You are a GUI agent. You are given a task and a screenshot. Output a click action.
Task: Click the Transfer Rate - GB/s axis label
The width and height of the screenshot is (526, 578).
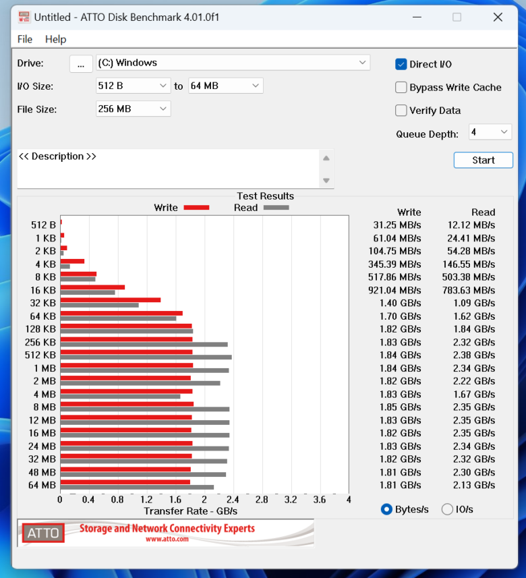(191, 511)
